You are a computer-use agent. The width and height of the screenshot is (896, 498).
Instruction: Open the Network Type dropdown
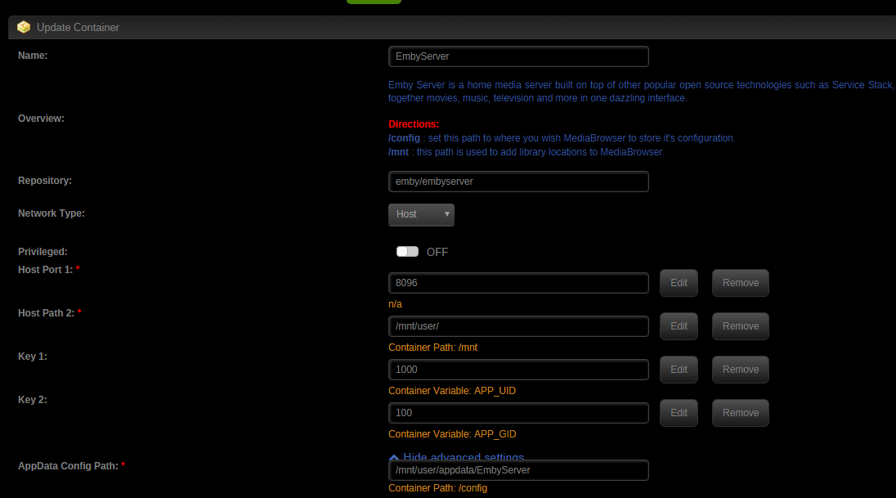click(421, 214)
